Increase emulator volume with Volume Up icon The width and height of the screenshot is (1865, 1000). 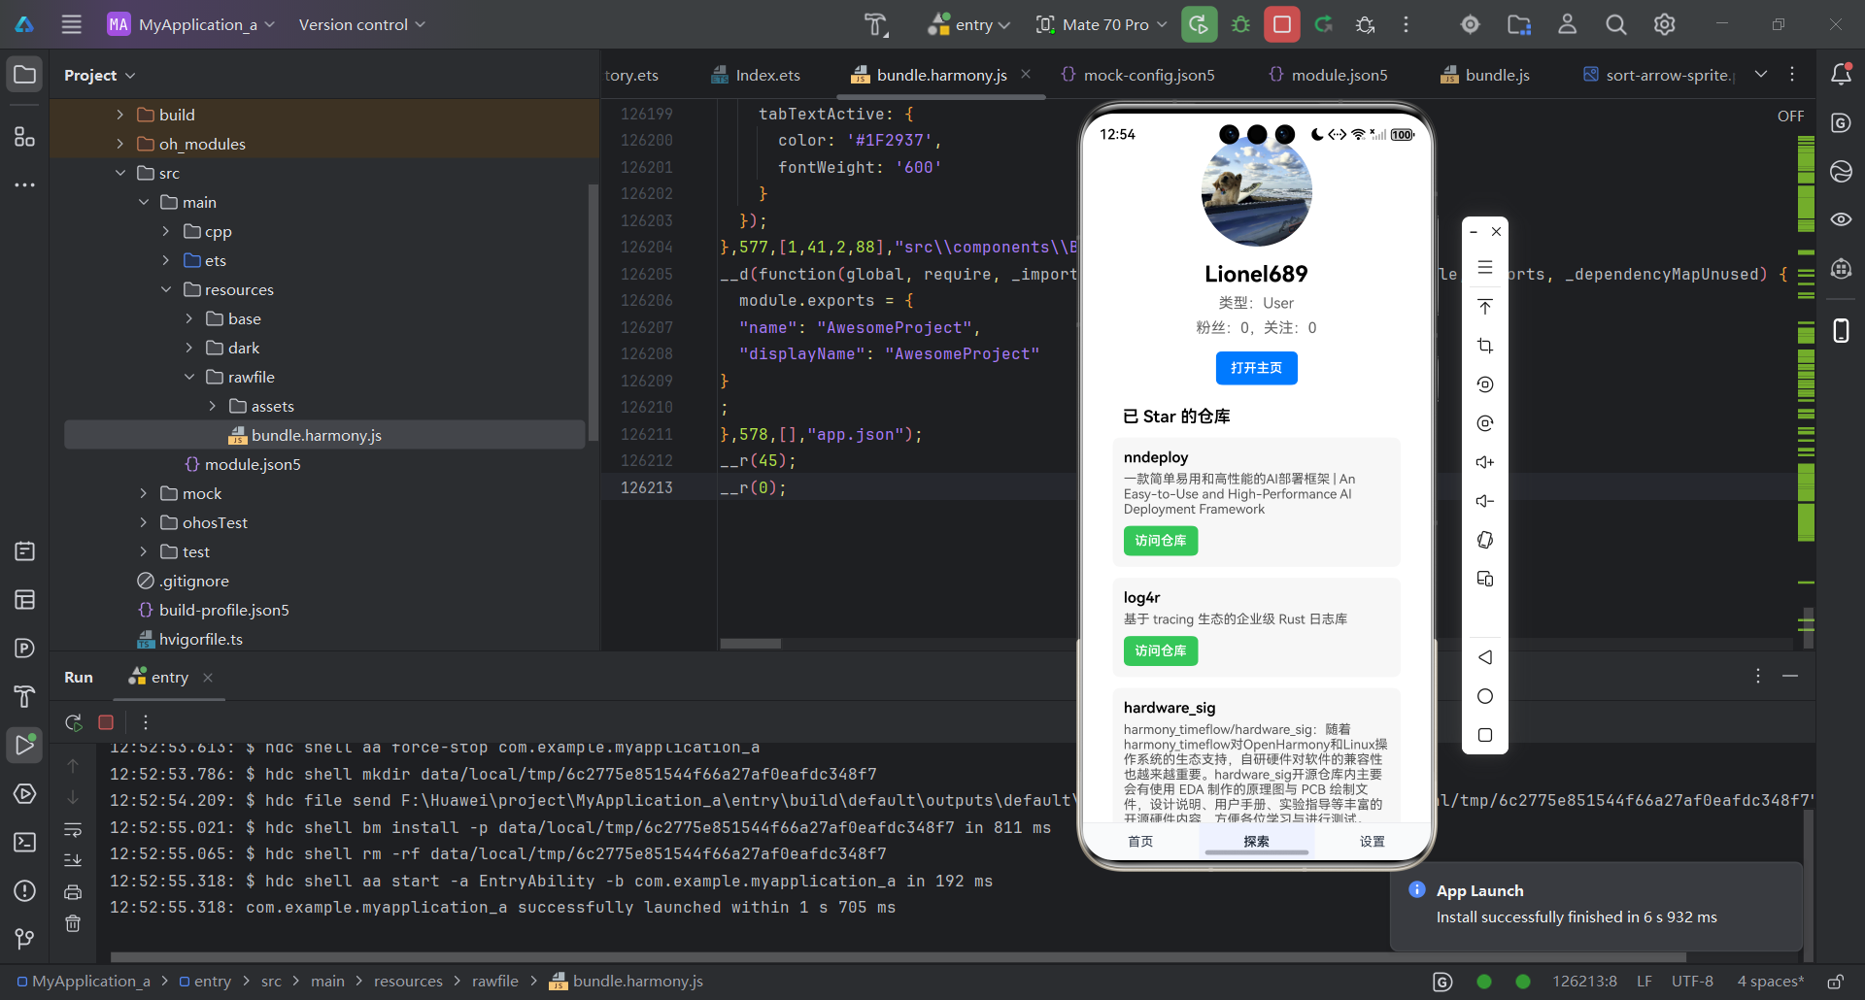(x=1485, y=462)
